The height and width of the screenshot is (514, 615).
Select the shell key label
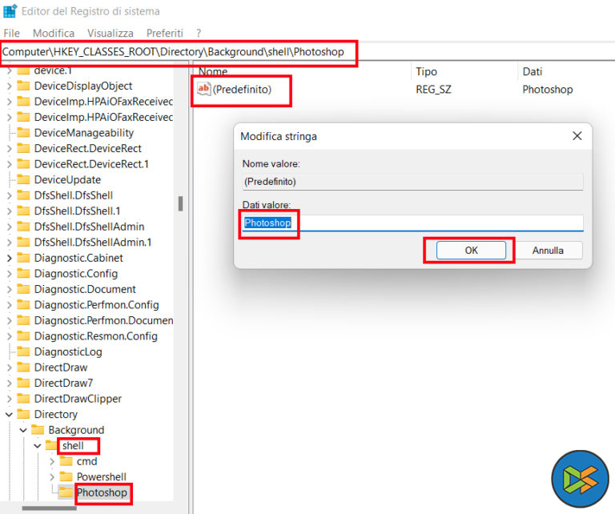[x=73, y=446]
